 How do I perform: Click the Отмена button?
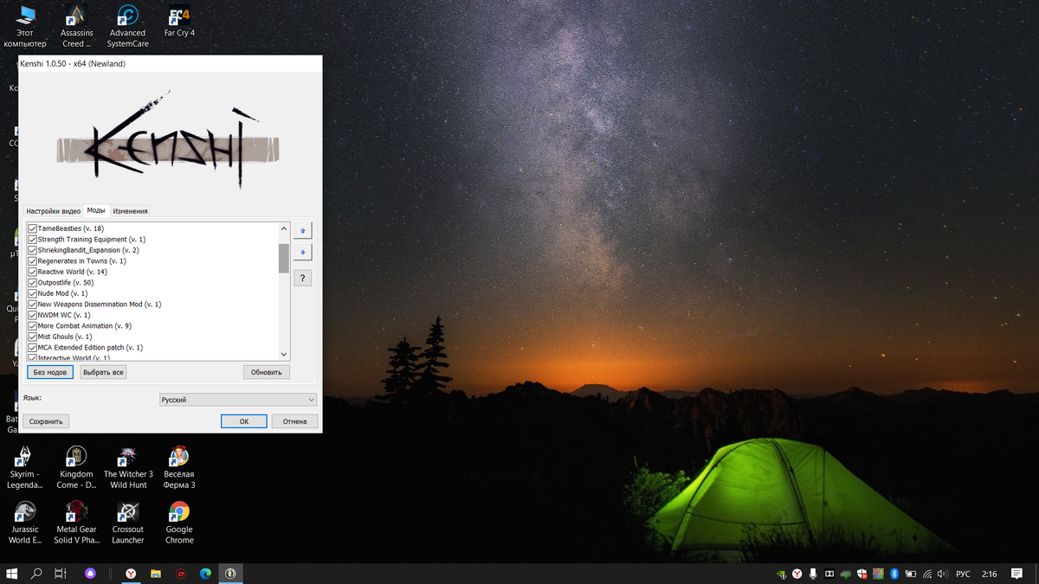click(x=295, y=421)
